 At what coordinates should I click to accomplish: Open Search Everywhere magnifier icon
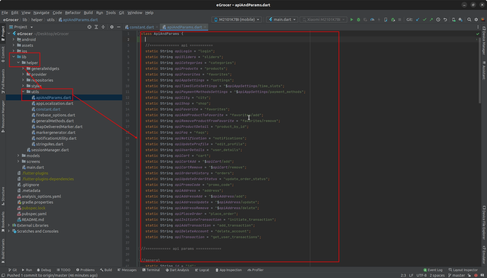[469, 20]
